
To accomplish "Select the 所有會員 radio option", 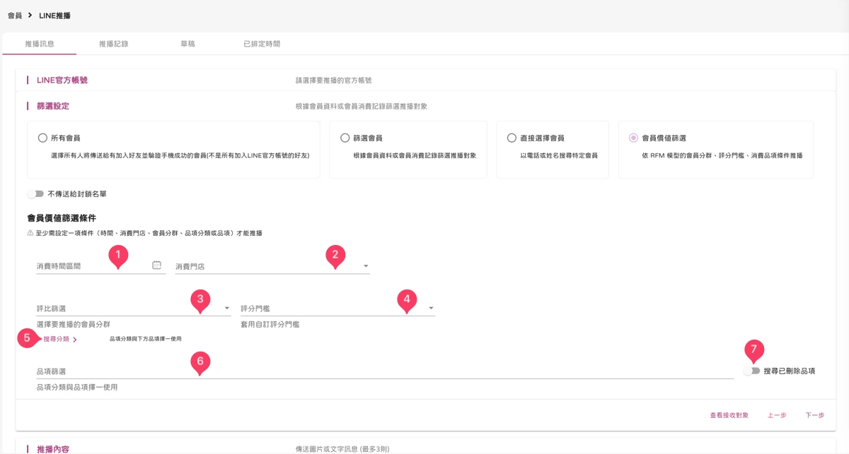I will pos(43,138).
